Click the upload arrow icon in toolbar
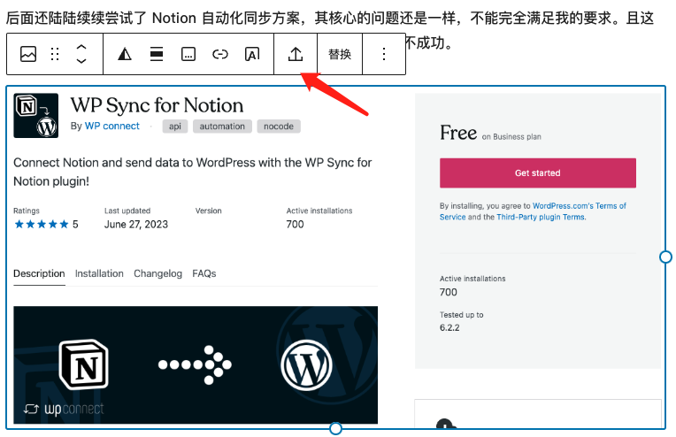This screenshot has height=437, width=676. pos(296,54)
